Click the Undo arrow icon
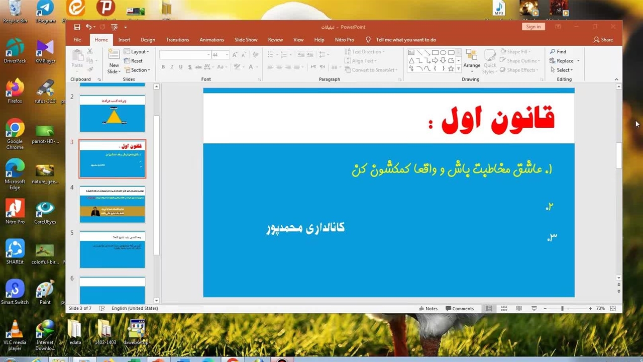Screen dimensions: 643x362 tap(88, 27)
